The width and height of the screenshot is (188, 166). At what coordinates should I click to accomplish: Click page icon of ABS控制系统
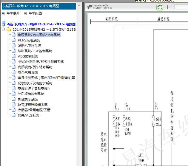pyautogui.click(x=14, y=56)
